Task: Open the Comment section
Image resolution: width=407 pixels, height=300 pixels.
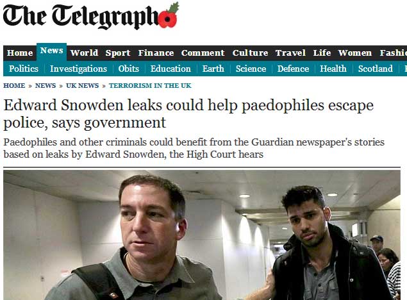Action: 203,53
